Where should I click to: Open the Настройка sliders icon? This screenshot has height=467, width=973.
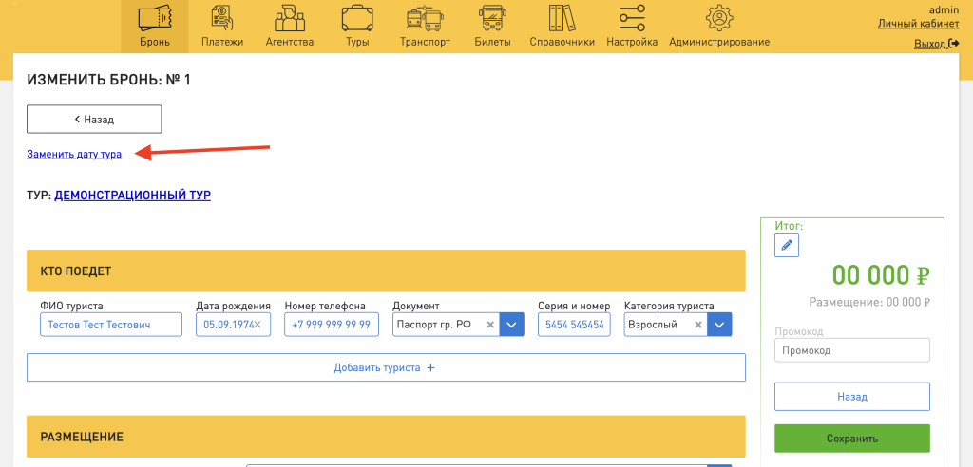(632, 19)
